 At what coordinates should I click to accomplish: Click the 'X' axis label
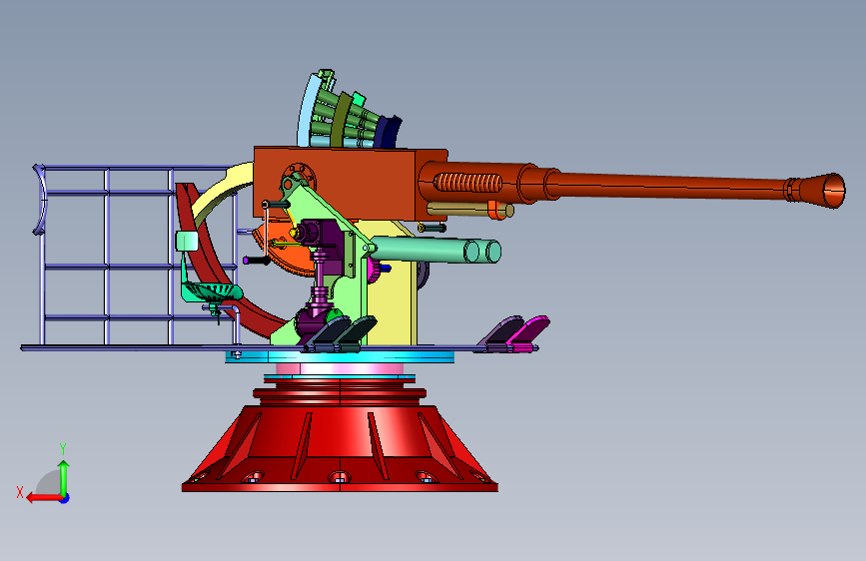pyautogui.click(x=20, y=492)
